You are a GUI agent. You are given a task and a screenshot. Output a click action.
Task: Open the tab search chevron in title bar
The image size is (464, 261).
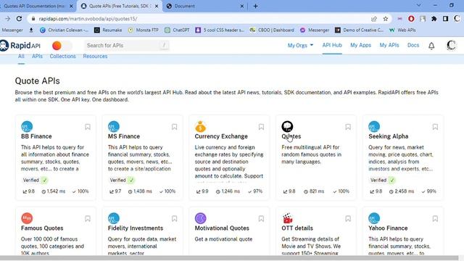click(x=419, y=5)
